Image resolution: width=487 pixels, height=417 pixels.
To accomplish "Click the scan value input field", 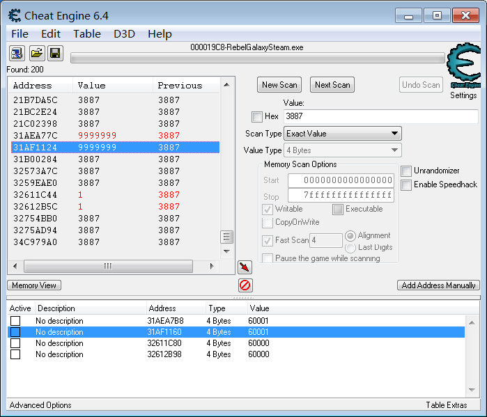I will click(381, 116).
